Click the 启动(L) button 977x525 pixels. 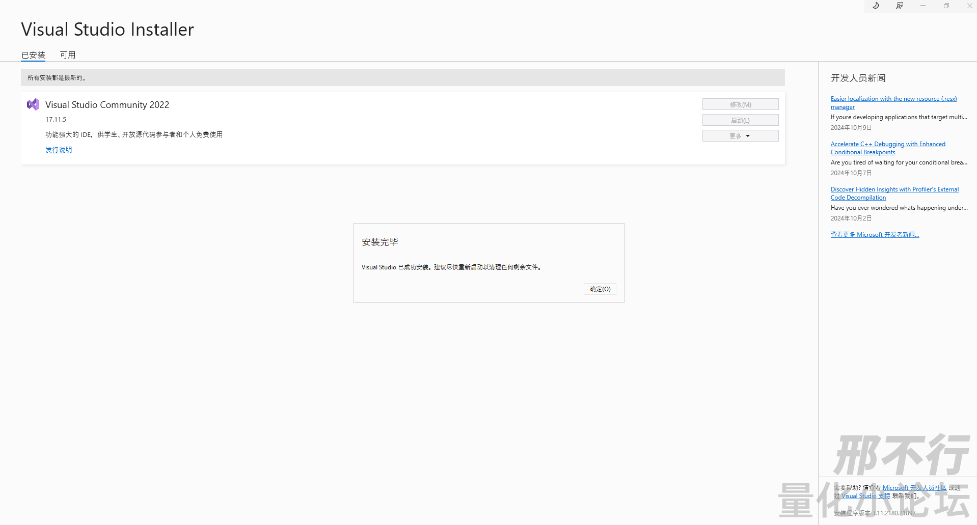(x=740, y=120)
